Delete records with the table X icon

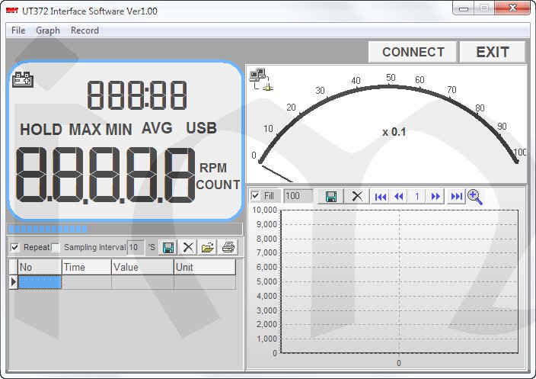pyautogui.click(x=188, y=247)
